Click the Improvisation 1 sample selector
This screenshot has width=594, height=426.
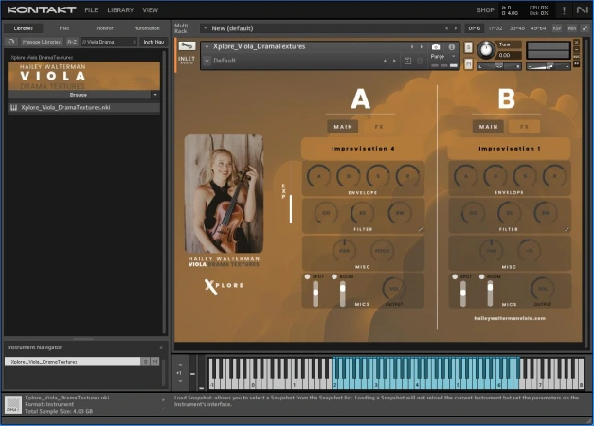(x=509, y=149)
